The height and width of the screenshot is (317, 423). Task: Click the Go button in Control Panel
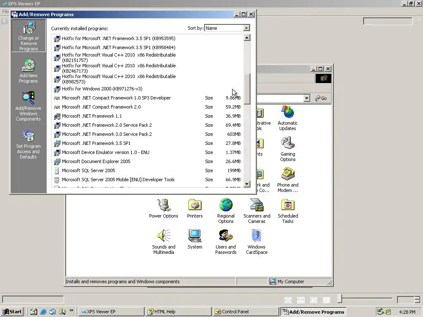pyautogui.click(x=321, y=98)
